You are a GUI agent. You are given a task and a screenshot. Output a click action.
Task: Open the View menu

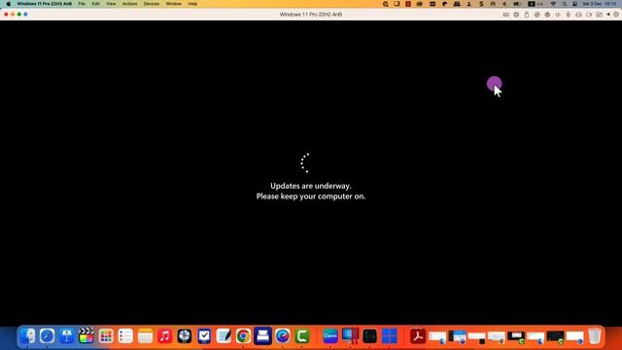(111, 4)
